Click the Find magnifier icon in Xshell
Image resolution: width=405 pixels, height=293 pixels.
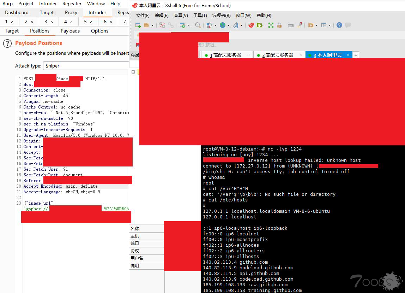point(198,25)
